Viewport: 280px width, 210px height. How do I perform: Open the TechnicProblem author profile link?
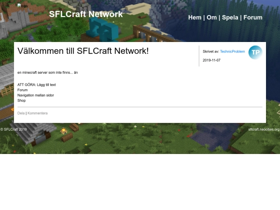tap(232, 52)
